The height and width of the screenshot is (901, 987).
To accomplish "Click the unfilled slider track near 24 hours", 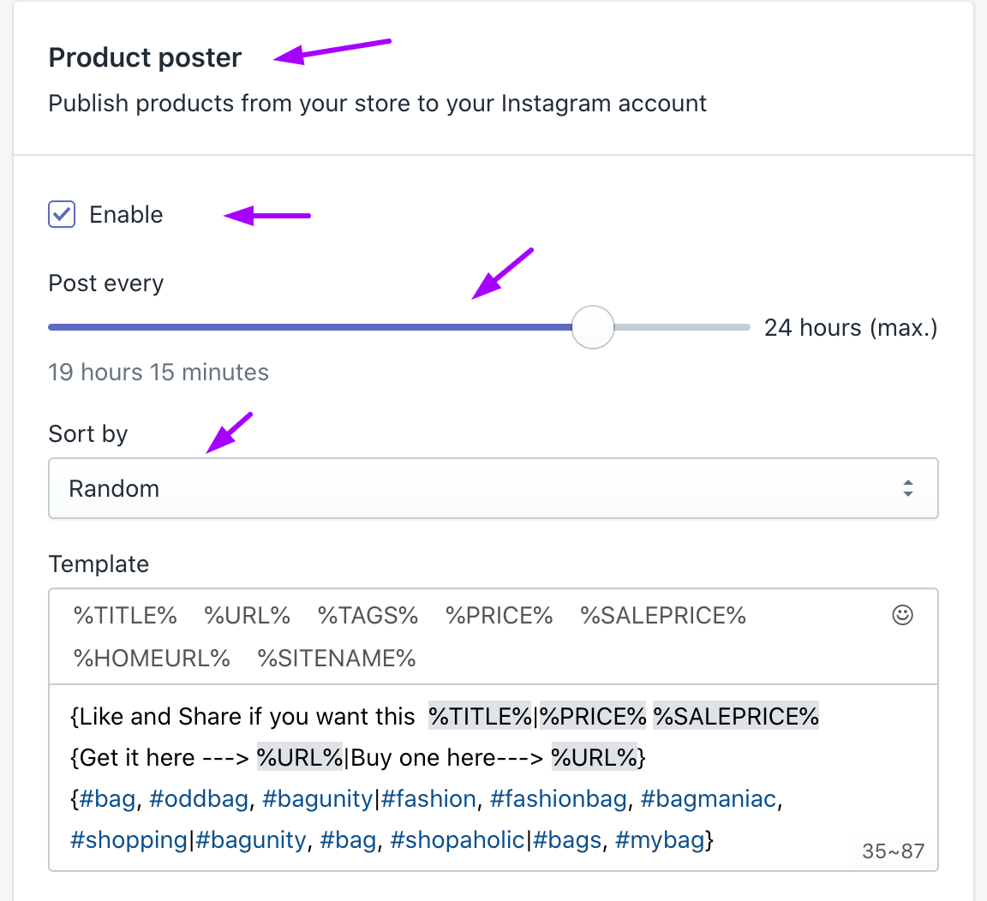I will click(x=685, y=327).
